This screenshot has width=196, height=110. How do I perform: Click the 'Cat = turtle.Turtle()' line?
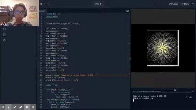pyautogui.click(x=57, y=28)
